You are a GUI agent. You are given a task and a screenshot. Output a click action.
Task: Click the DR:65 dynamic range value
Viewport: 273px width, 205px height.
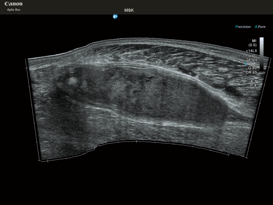click(x=251, y=72)
